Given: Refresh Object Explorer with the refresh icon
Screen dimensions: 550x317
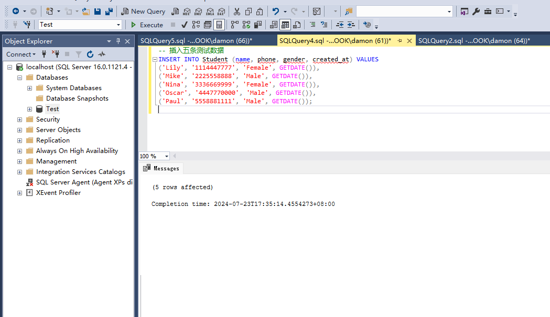Looking at the screenshot, I should pos(90,54).
